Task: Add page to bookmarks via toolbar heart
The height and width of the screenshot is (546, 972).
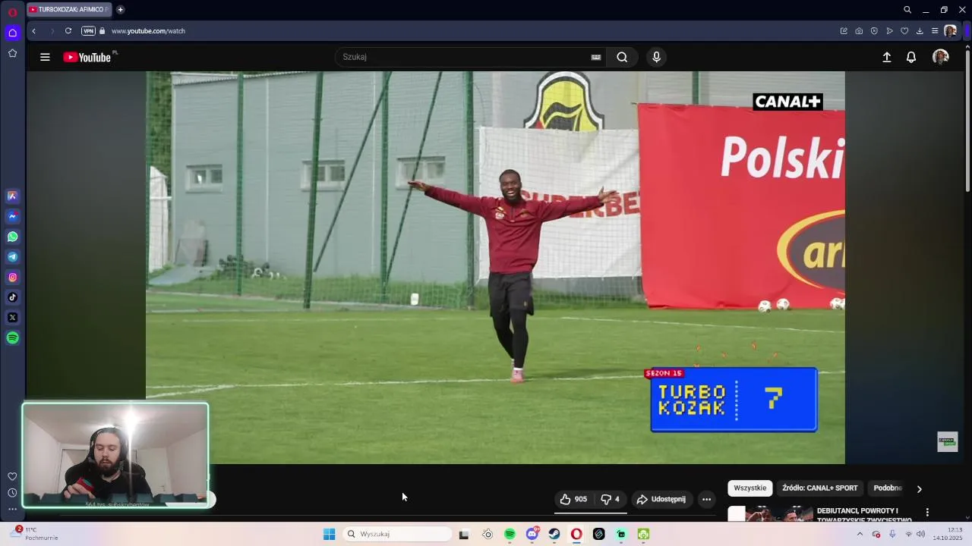Action: click(904, 31)
